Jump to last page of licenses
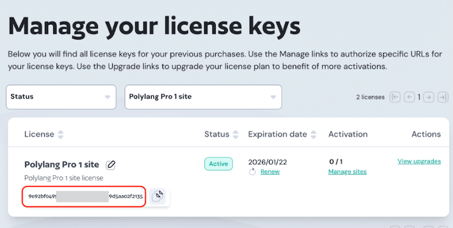The width and height of the screenshot is (453, 228). click(x=443, y=97)
